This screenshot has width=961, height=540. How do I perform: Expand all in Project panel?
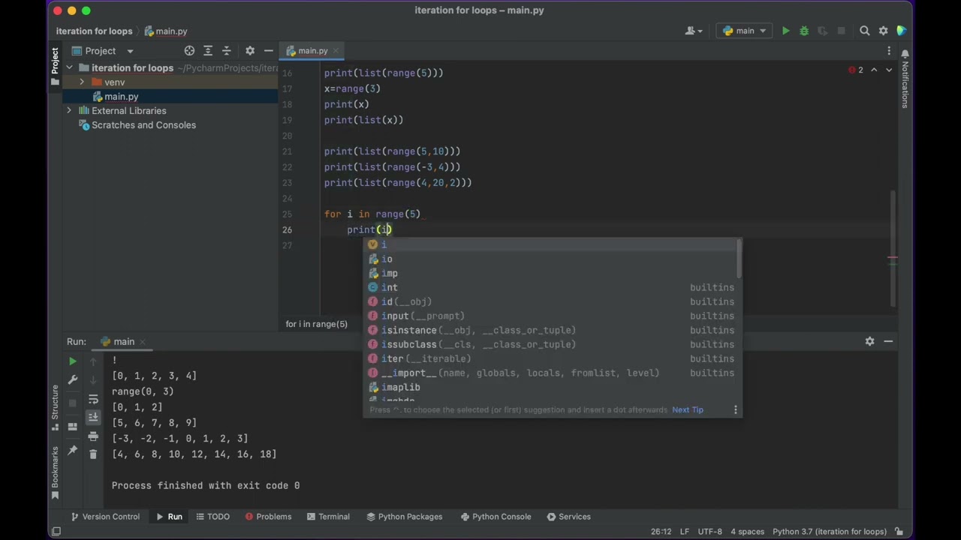point(208,51)
